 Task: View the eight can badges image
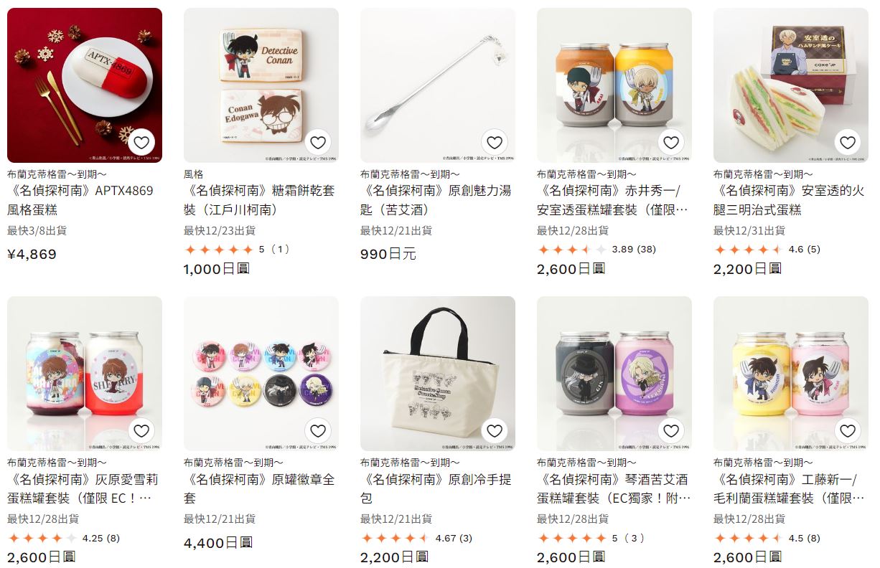[261, 374]
